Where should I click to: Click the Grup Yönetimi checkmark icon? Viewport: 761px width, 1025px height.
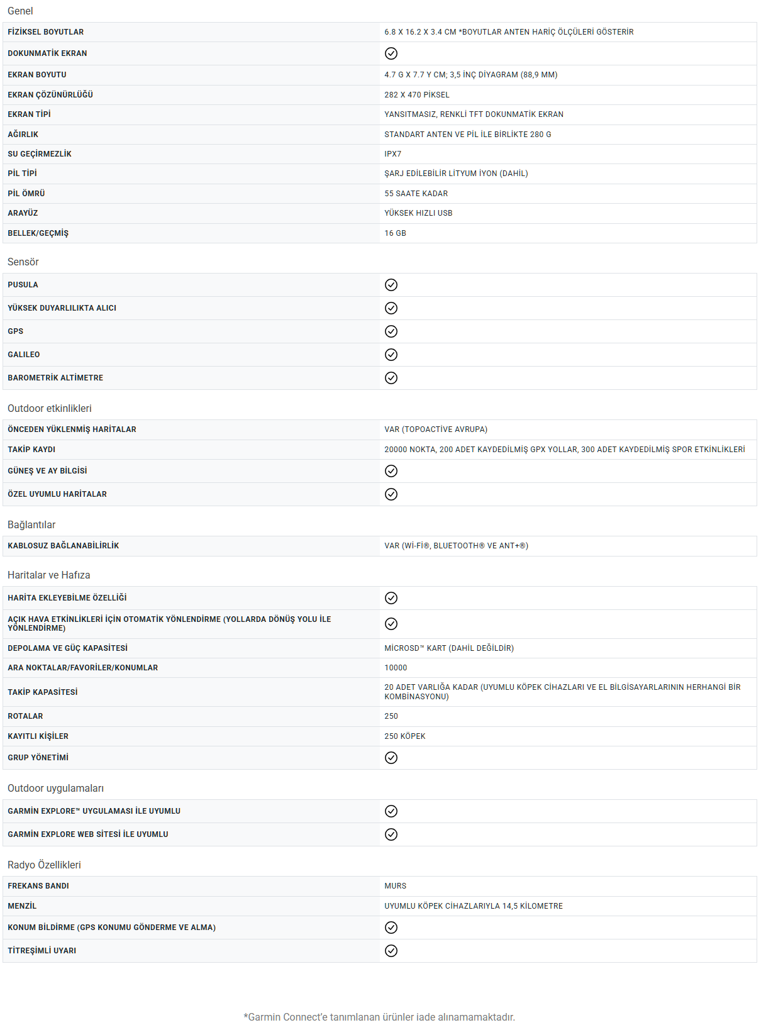(x=391, y=758)
